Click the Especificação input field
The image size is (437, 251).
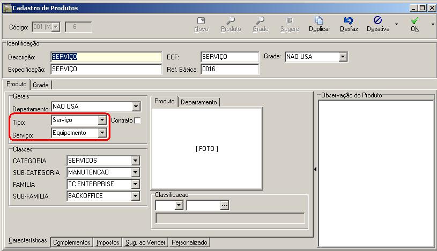(106, 69)
